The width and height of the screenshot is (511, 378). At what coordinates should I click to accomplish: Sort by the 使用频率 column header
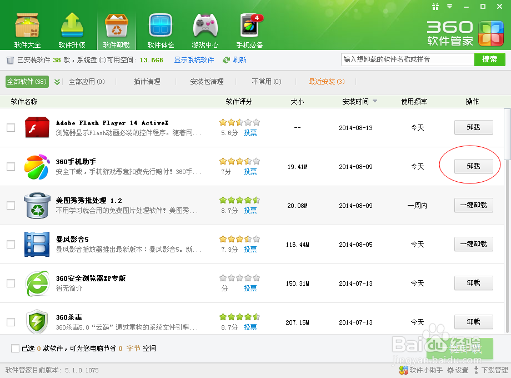click(x=414, y=101)
